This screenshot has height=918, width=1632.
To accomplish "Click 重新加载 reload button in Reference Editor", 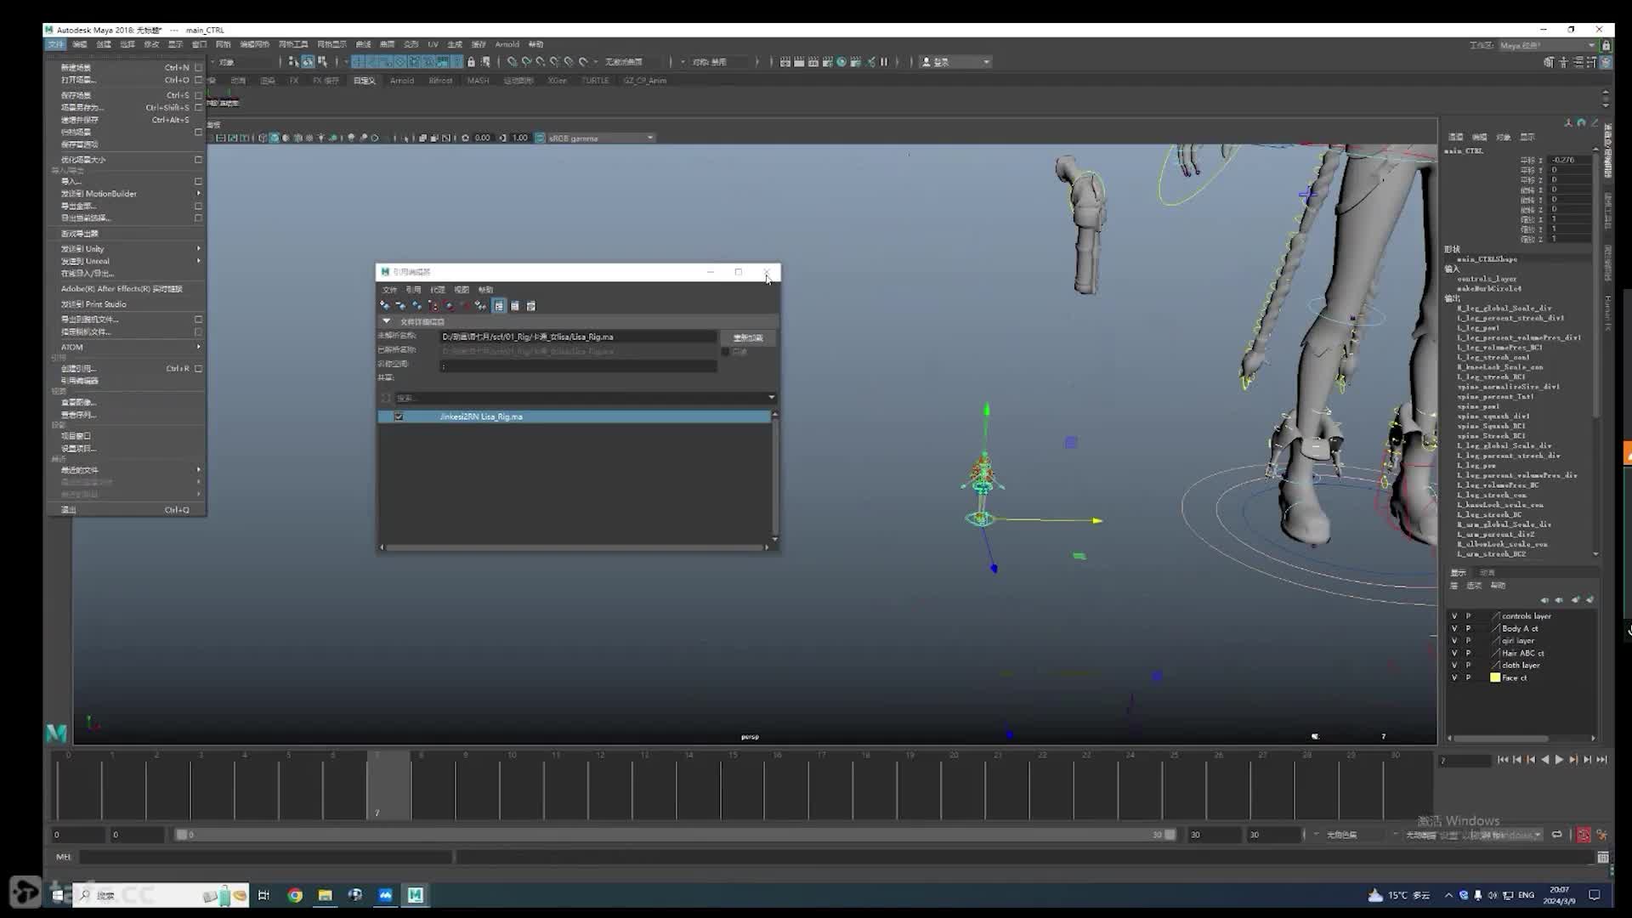I will point(748,337).
